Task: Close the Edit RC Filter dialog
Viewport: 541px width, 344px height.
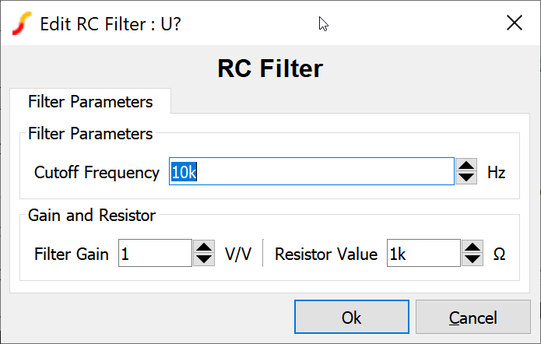Action: [514, 23]
